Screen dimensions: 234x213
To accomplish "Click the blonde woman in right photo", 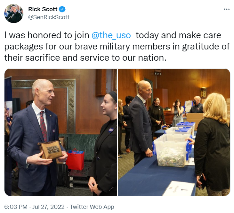I will [x=212, y=144].
